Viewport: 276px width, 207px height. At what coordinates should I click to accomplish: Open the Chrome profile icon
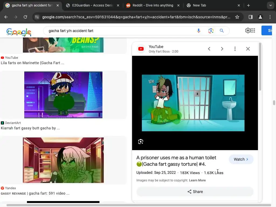pos(260,17)
